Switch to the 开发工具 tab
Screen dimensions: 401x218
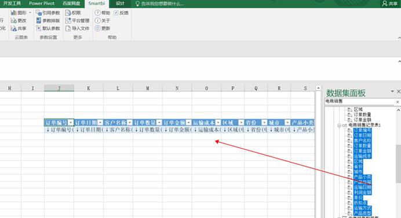[x=12, y=3]
